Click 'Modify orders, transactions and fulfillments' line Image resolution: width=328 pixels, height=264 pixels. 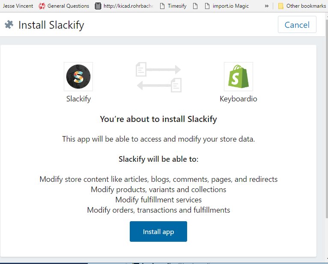coord(158,210)
